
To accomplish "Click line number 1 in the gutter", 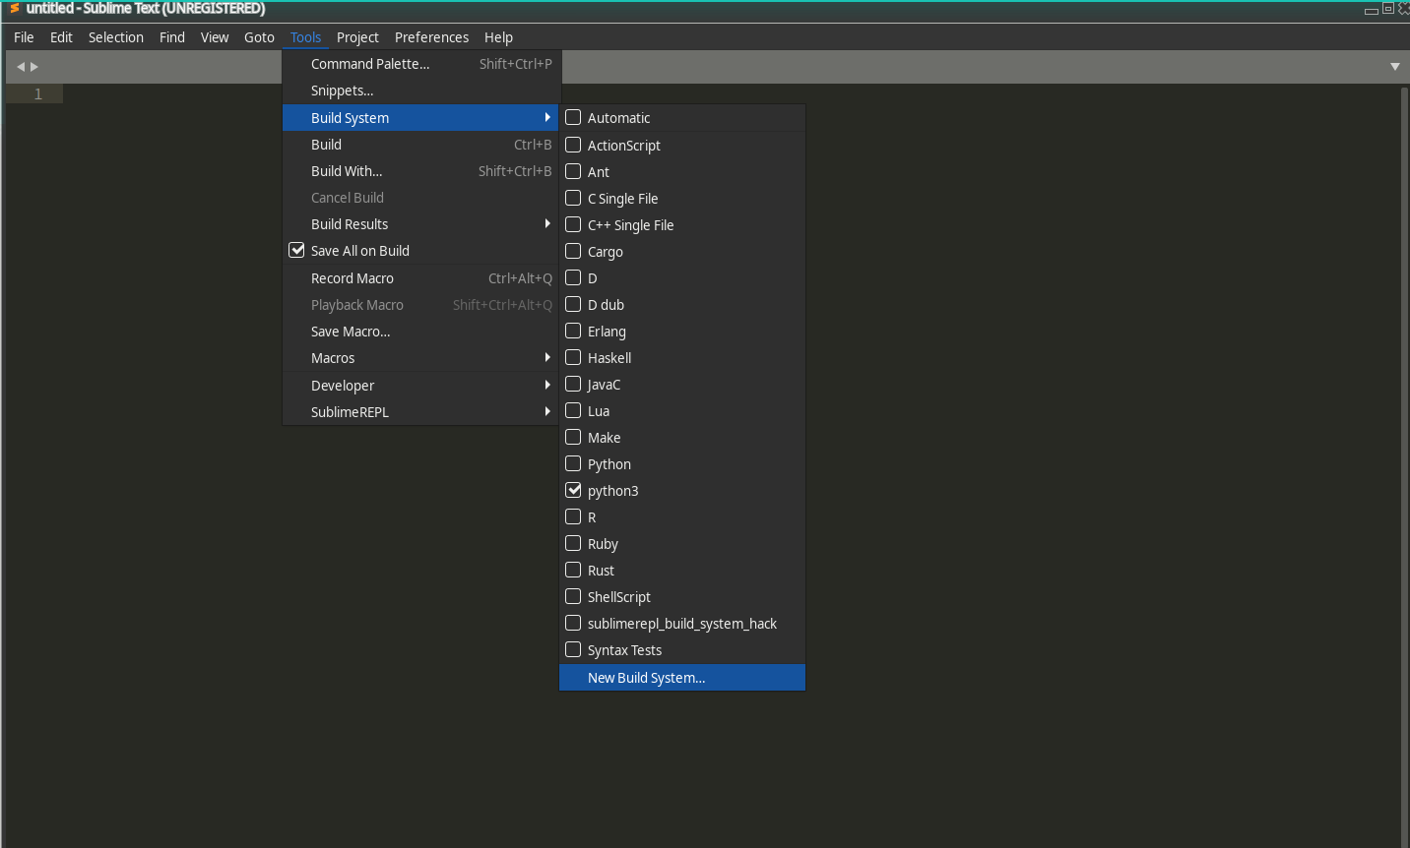I will [x=38, y=94].
